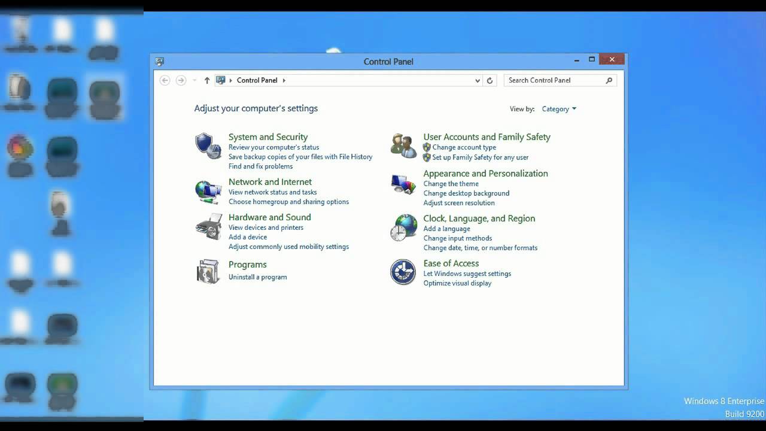Open System and Security heading link

point(268,137)
